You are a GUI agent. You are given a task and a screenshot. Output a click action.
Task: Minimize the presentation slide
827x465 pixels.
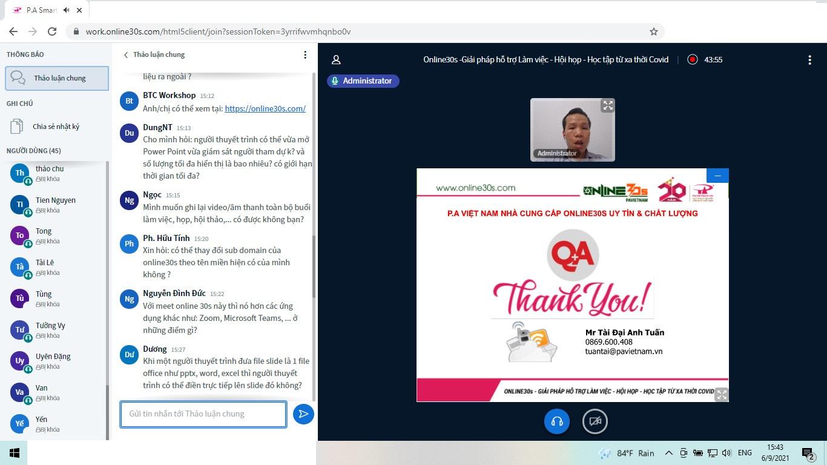[x=717, y=176]
